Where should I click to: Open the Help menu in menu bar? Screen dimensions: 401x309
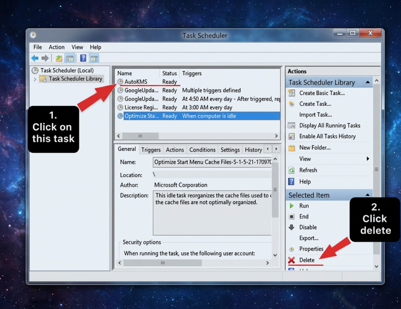click(x=96, y=47)
